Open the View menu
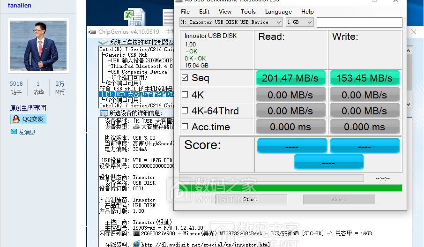 tap(225, 12)
